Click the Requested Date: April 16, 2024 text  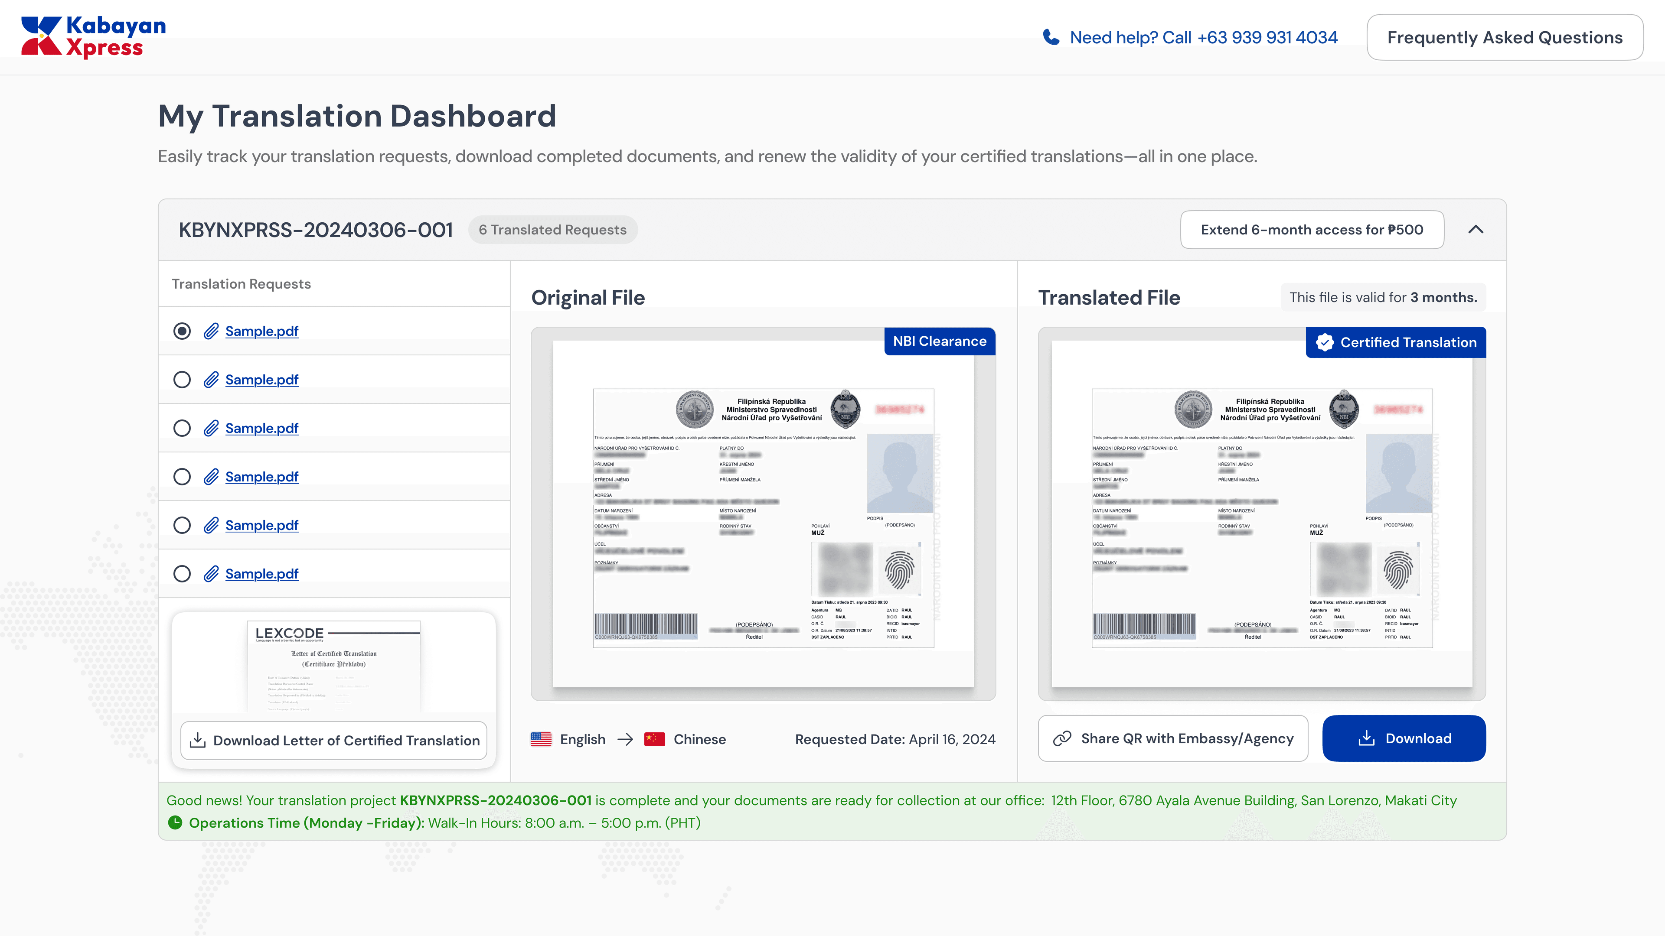coord(895,739)
